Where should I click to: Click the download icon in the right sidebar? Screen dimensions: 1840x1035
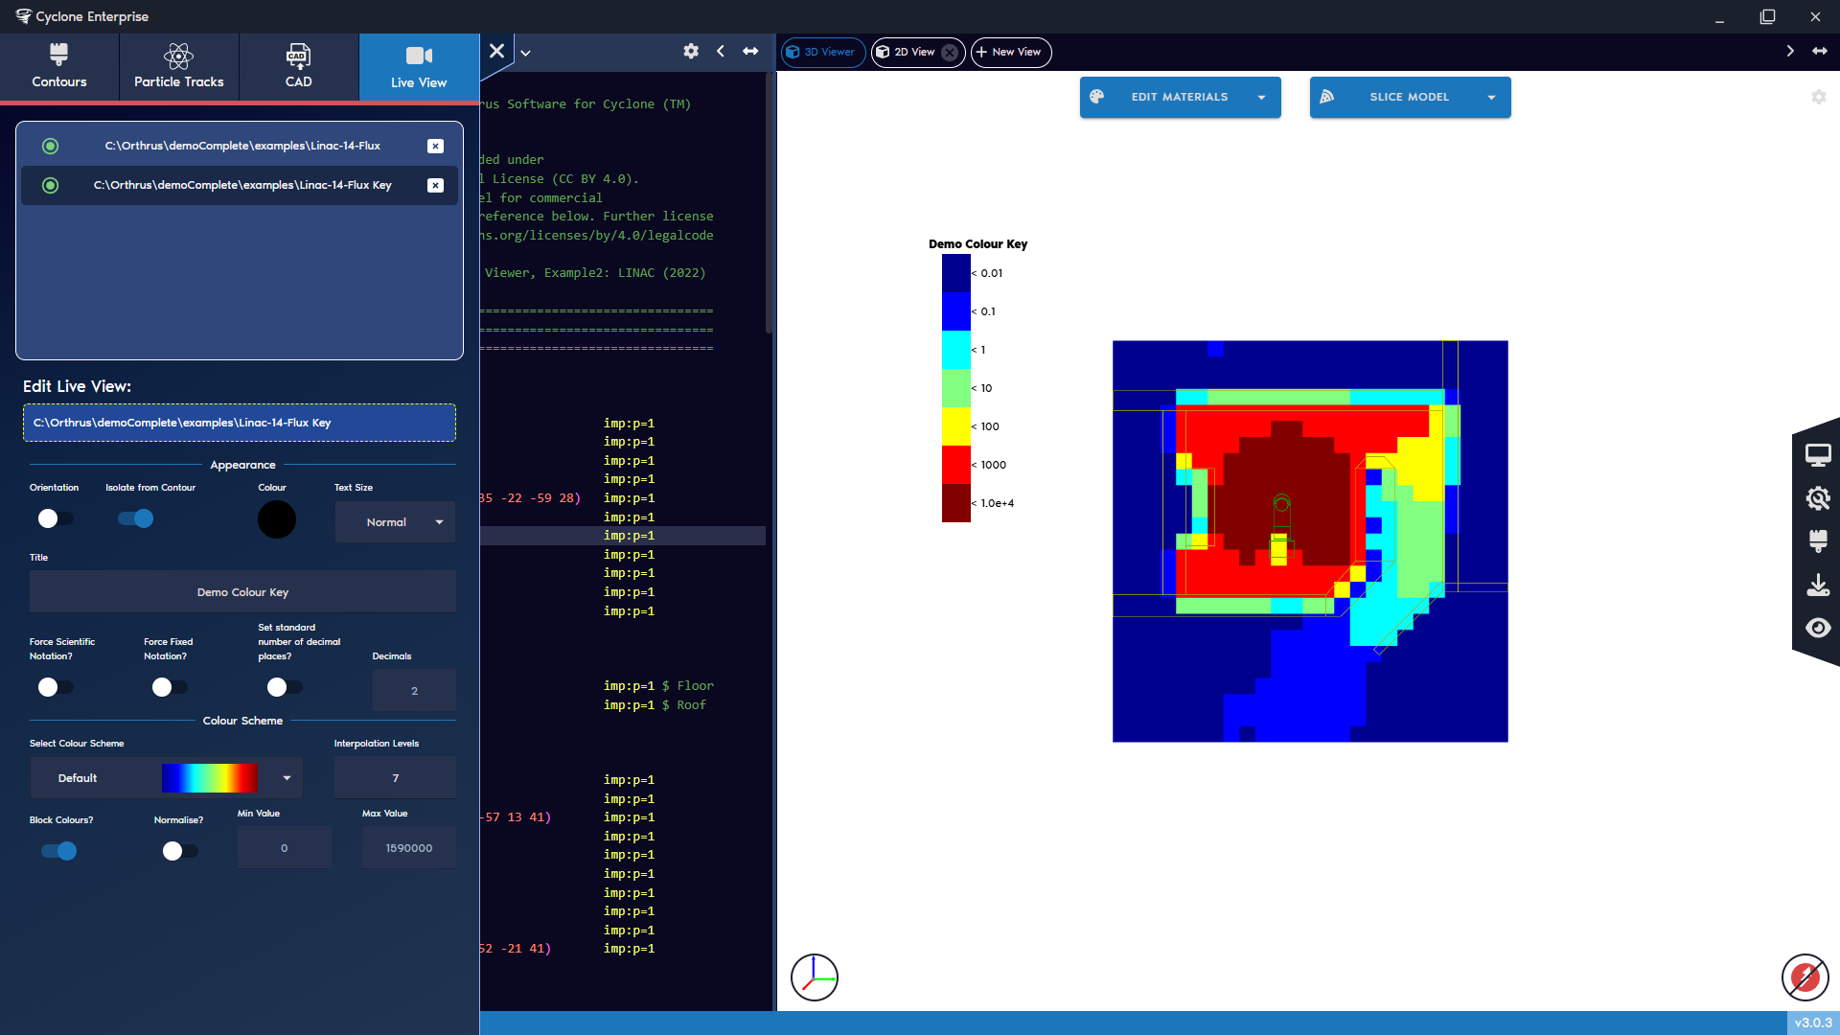point(1820,585)
